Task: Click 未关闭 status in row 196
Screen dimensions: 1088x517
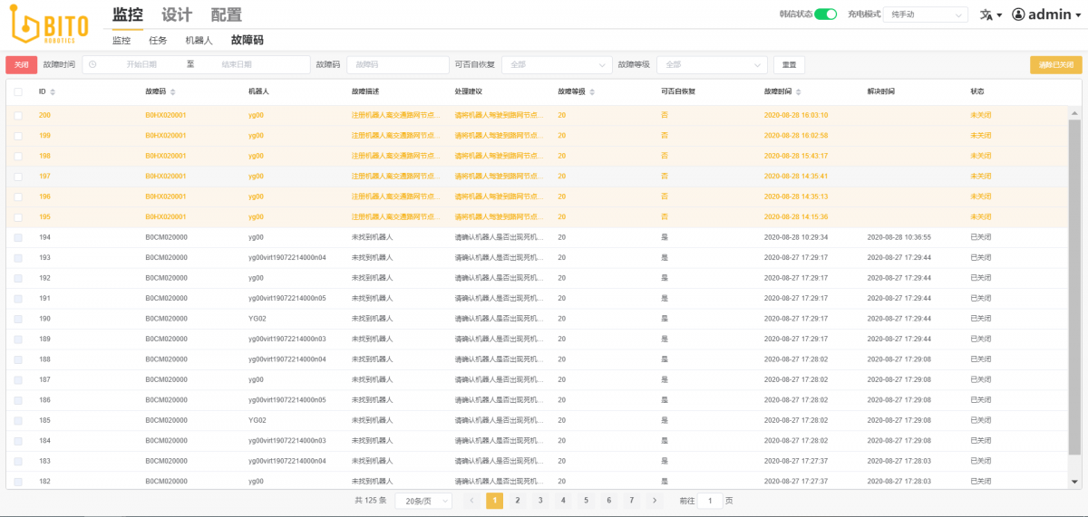Action: click(981, 196)
